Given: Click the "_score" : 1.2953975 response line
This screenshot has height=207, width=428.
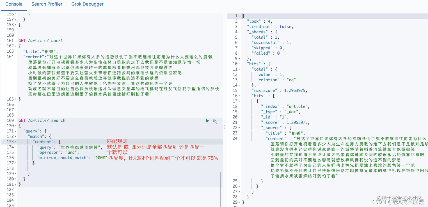Looking at the screenshot, I should tap(285, 122).
